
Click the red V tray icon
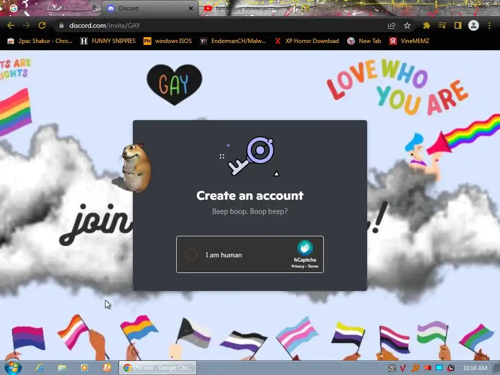tap(403, 368)
